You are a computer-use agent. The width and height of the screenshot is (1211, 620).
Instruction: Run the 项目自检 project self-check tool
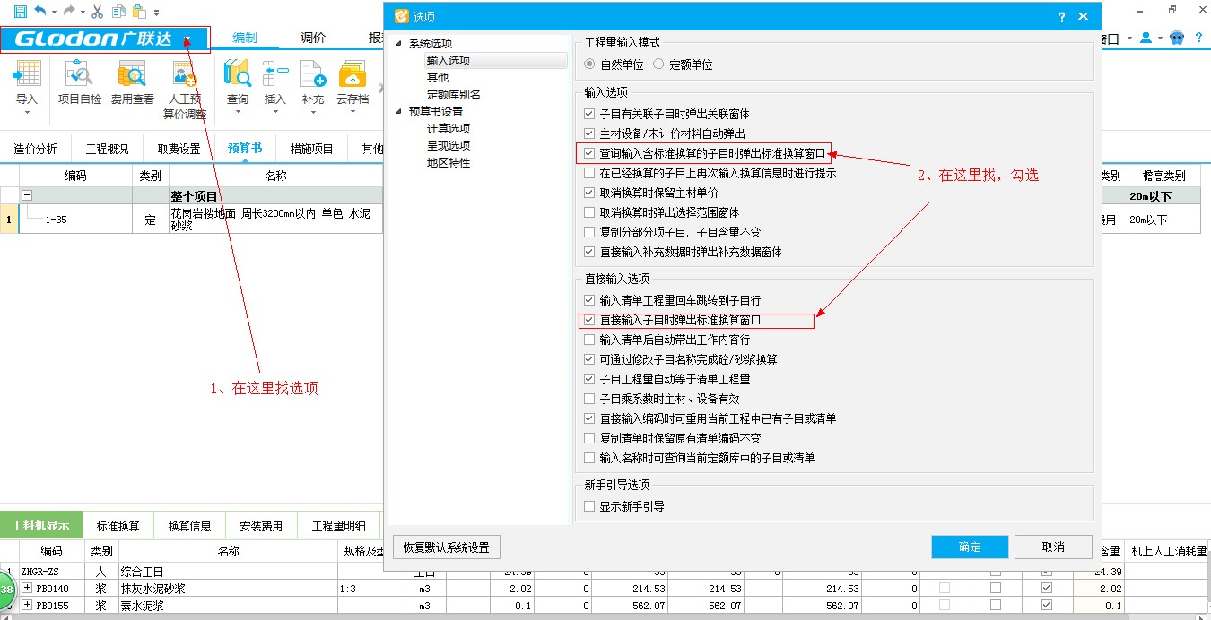[x=80, y=82]
